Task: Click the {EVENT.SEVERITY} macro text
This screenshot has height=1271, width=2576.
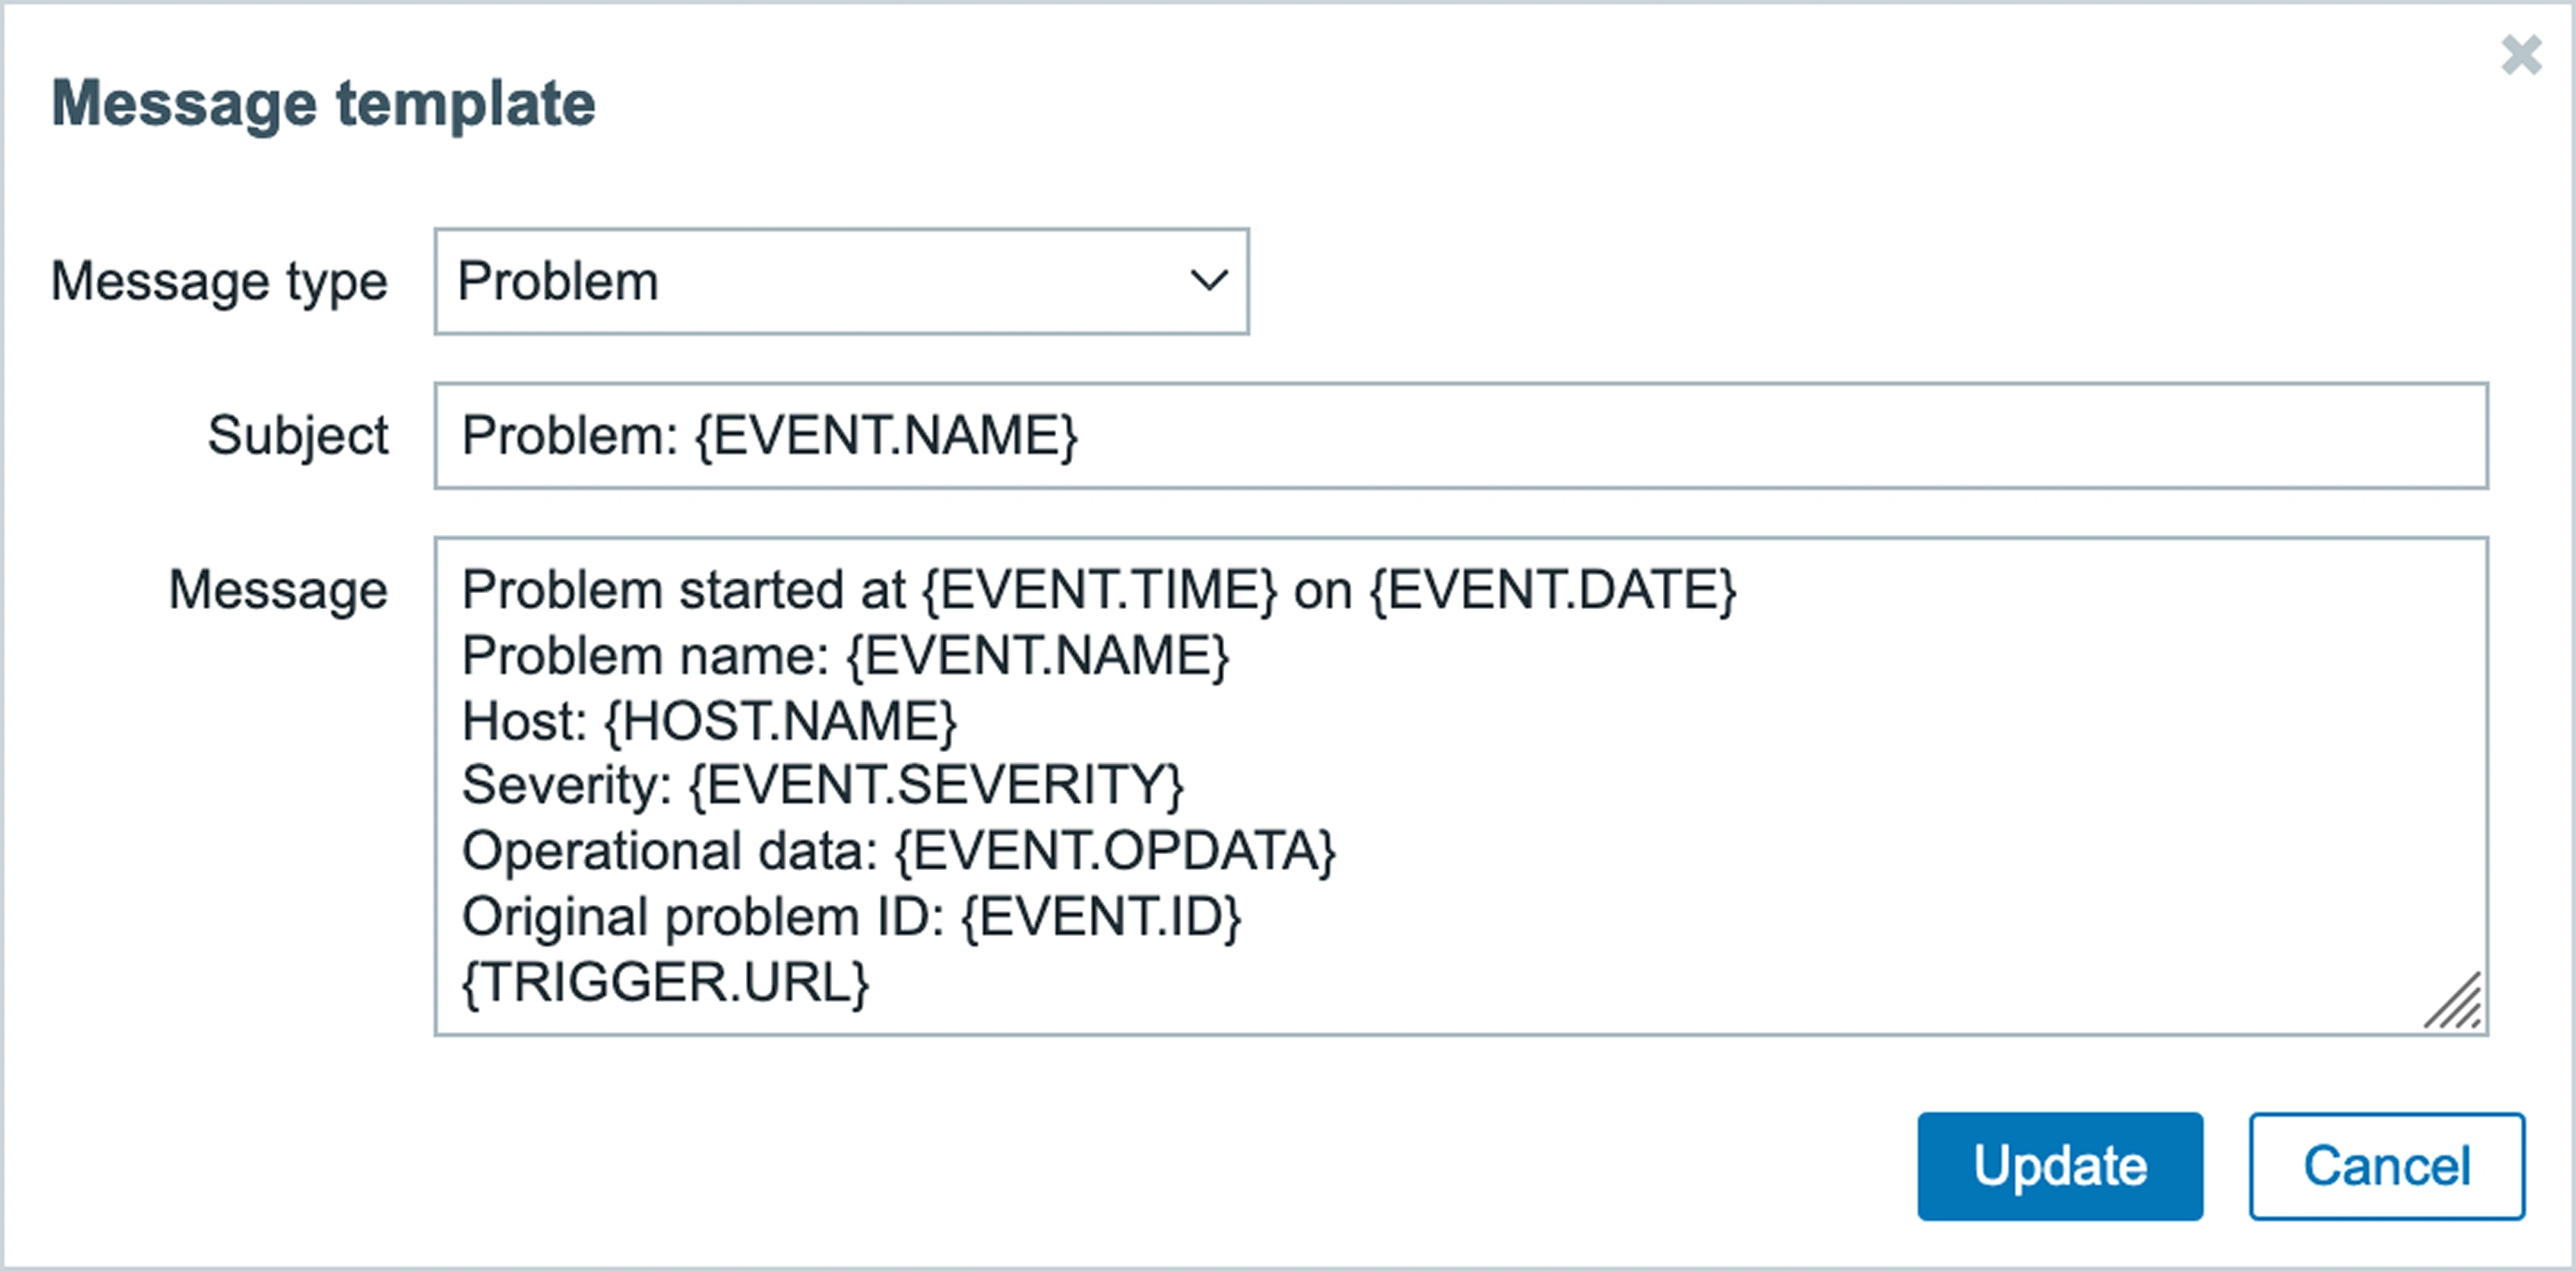Action: 936,785
